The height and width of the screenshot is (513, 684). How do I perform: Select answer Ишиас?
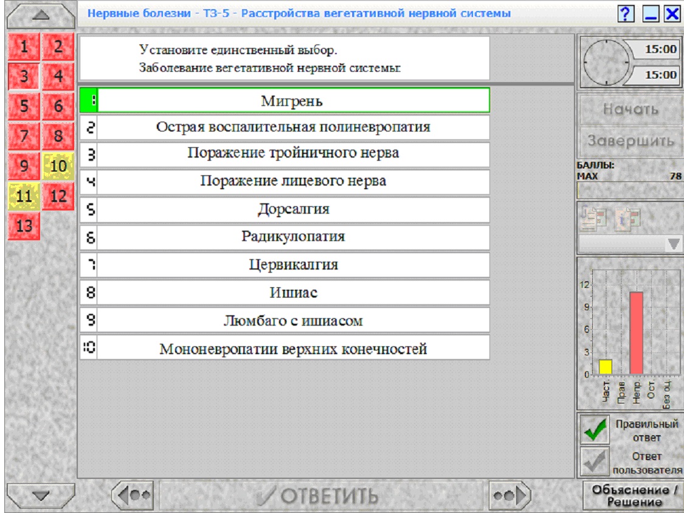click(x=285, y=293)
